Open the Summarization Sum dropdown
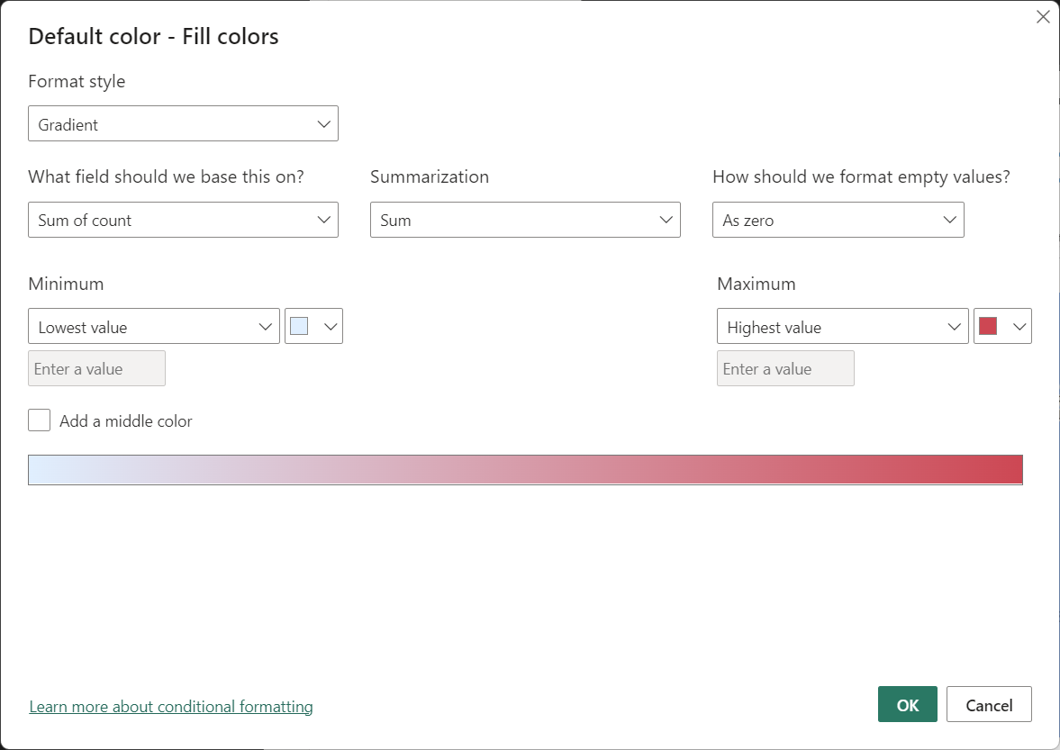The width and height of the screenshot is (1060, 750). click(x=525, y=220)
